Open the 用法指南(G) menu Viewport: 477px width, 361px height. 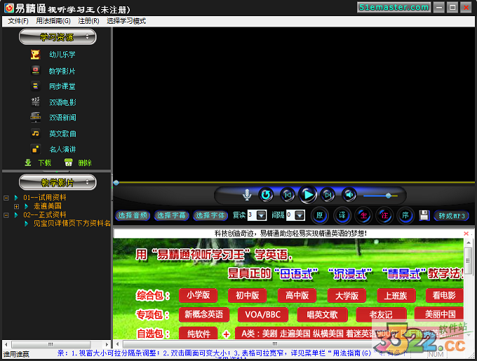(x=53, y=21)
